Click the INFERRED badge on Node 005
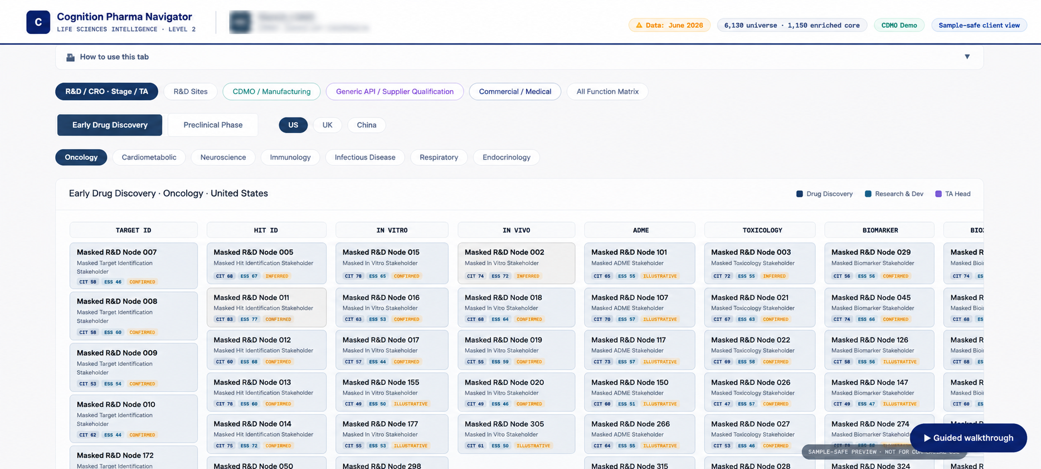1041x469 pixels. 277,276
